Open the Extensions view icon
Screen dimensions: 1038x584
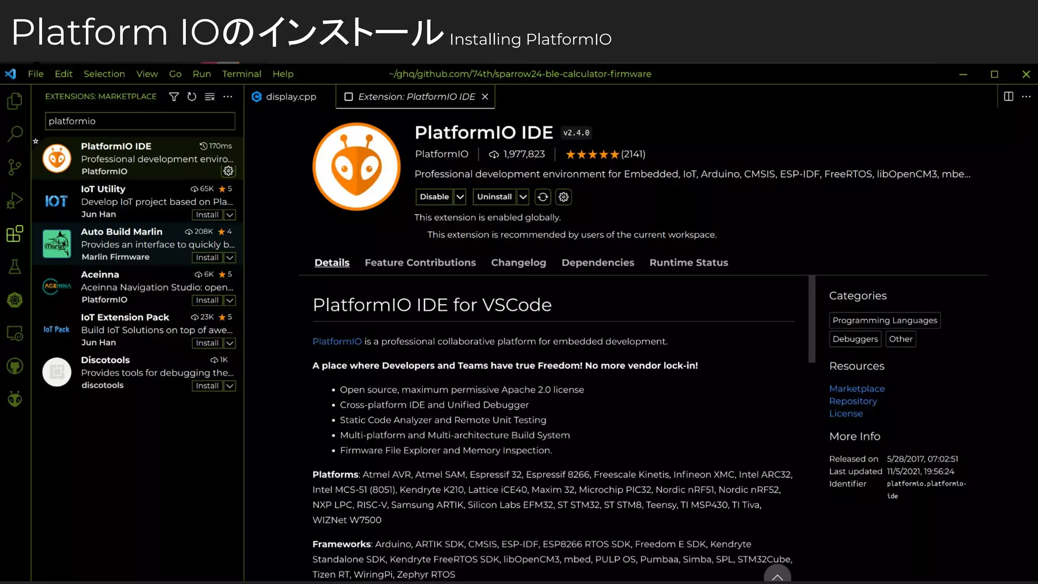15,234
